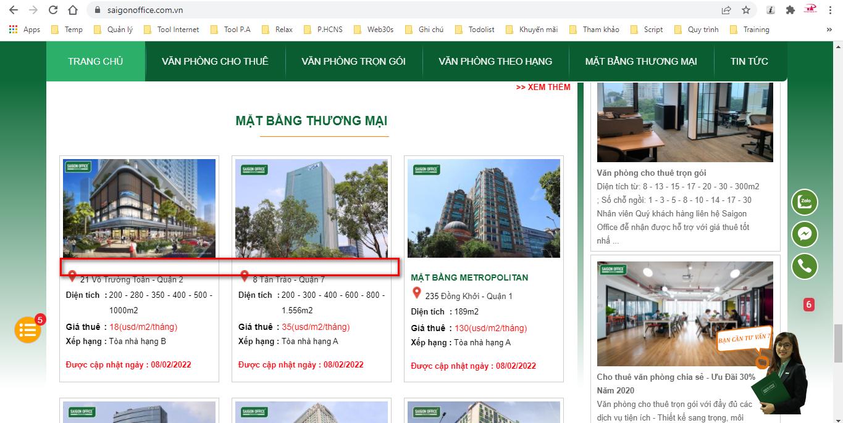Screen dimensions: 843x423
Task: Go to browser home page icon
Action: coord(73,10)
